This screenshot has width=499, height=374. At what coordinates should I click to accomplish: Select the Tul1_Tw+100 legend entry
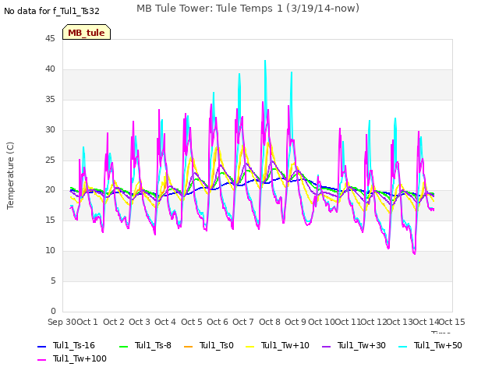[x=72, y=358]
